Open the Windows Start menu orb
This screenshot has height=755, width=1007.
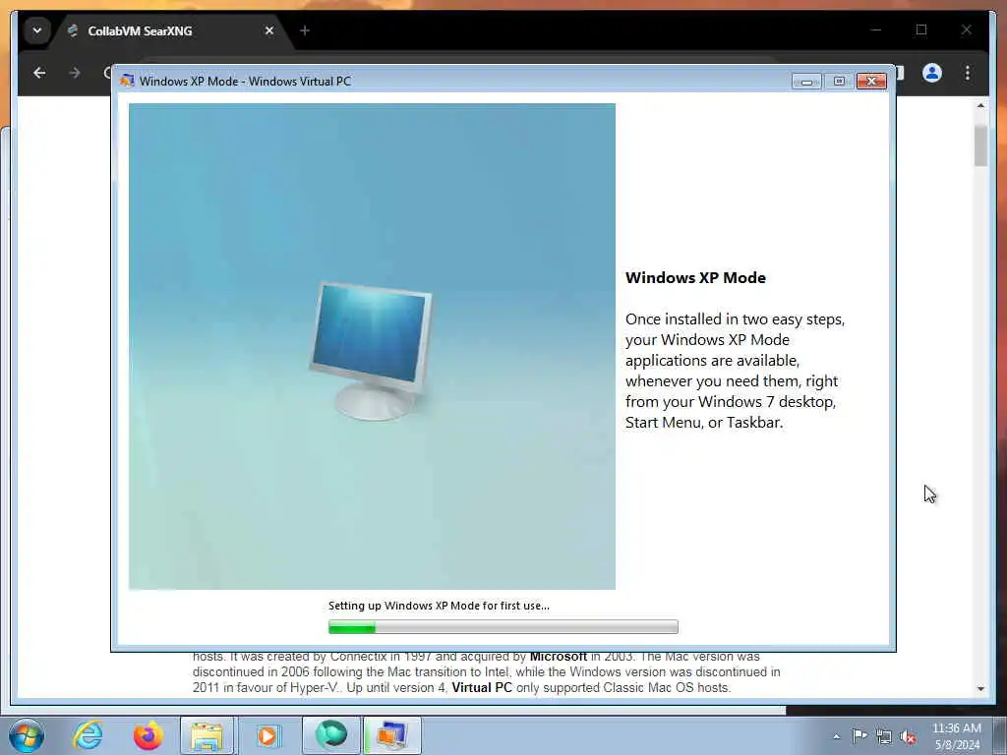click(27, 735)
